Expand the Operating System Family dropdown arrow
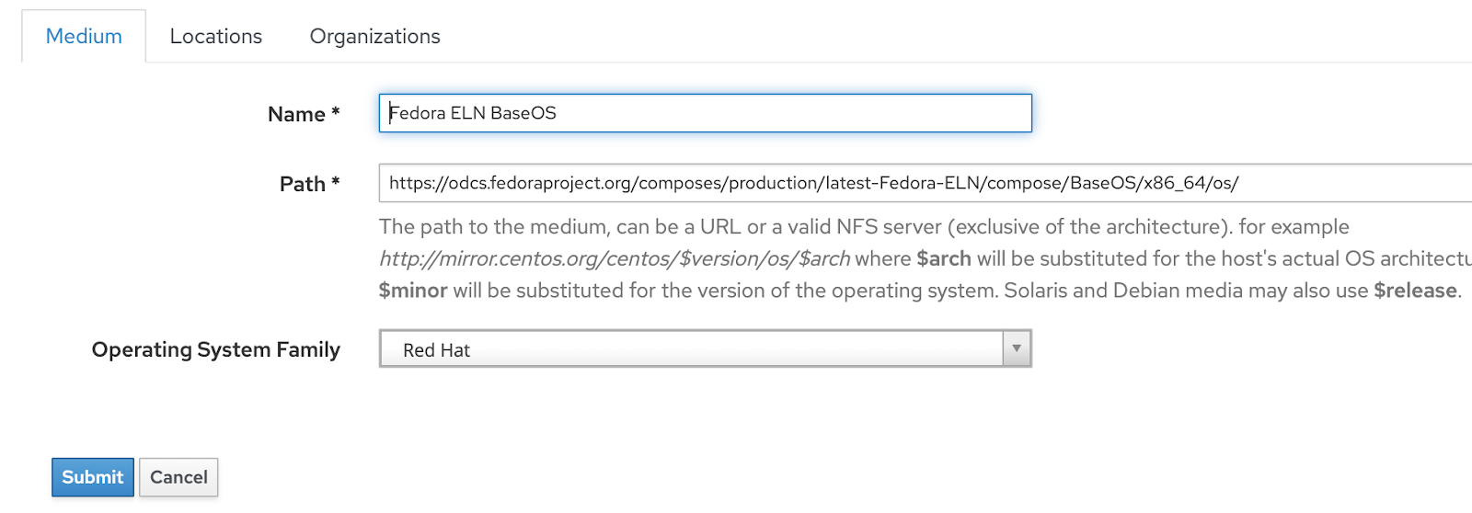This screenshot has height=513, width=1472. coord(1017,348)
